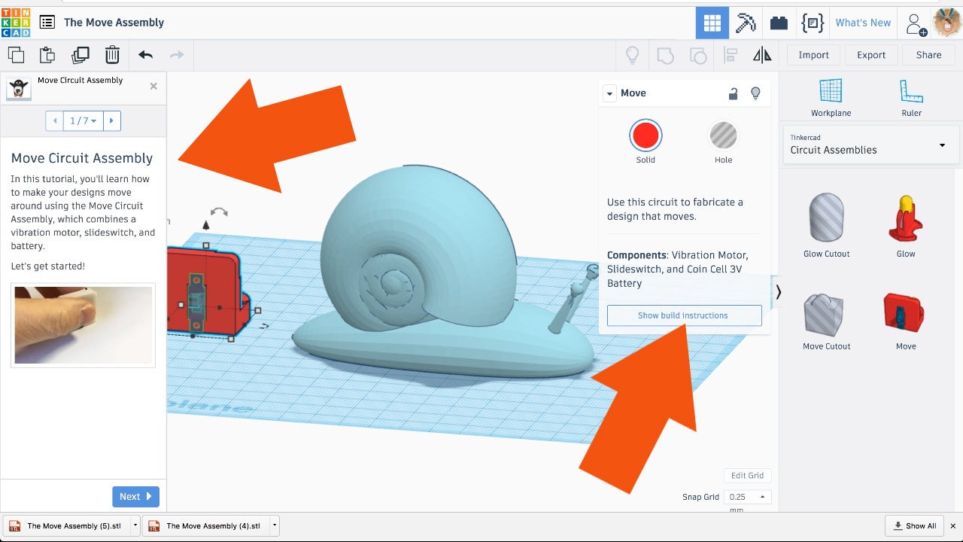963x542 pixels.
Task: Click the Copy icon in toolbar
Action: point(16,55)
